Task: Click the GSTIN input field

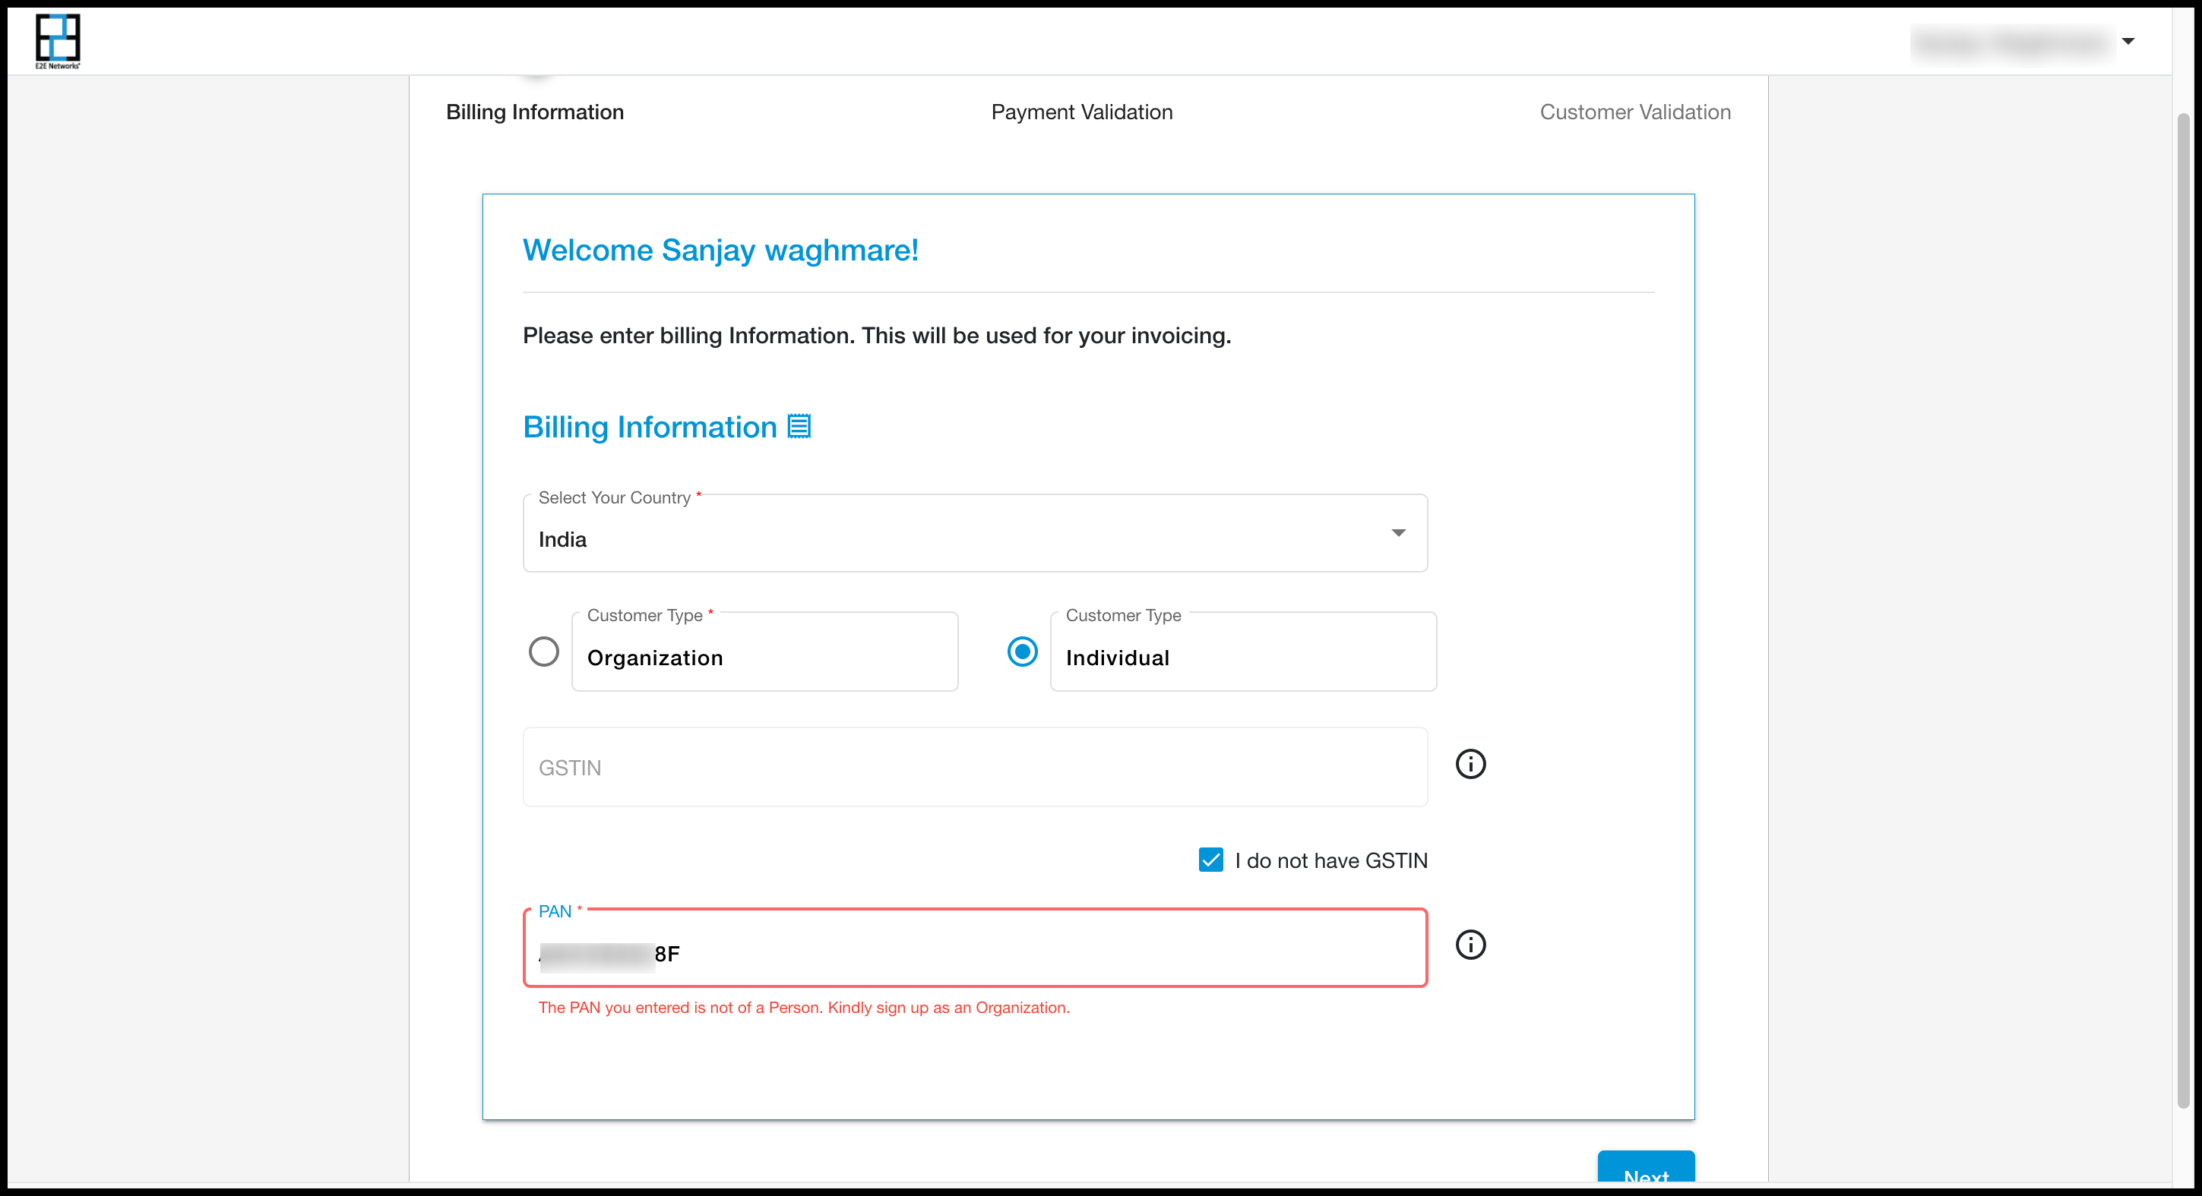Action: point(974,767)
